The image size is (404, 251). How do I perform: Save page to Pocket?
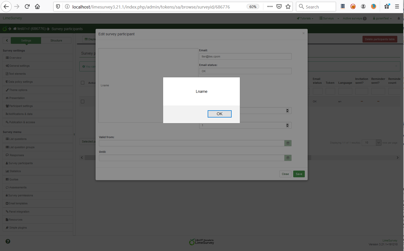pyautogui.click(x=279, y=7)
